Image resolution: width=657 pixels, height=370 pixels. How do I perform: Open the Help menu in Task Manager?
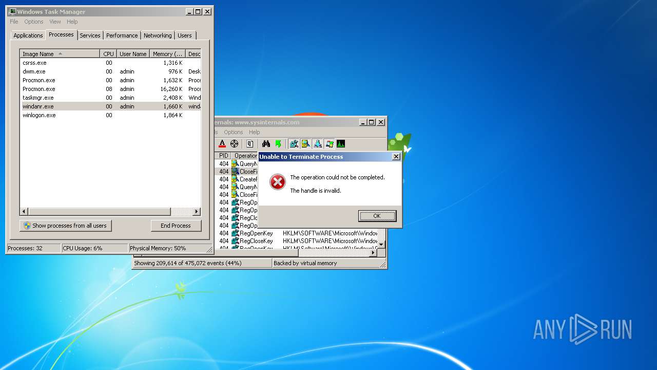tap(72, 22)
